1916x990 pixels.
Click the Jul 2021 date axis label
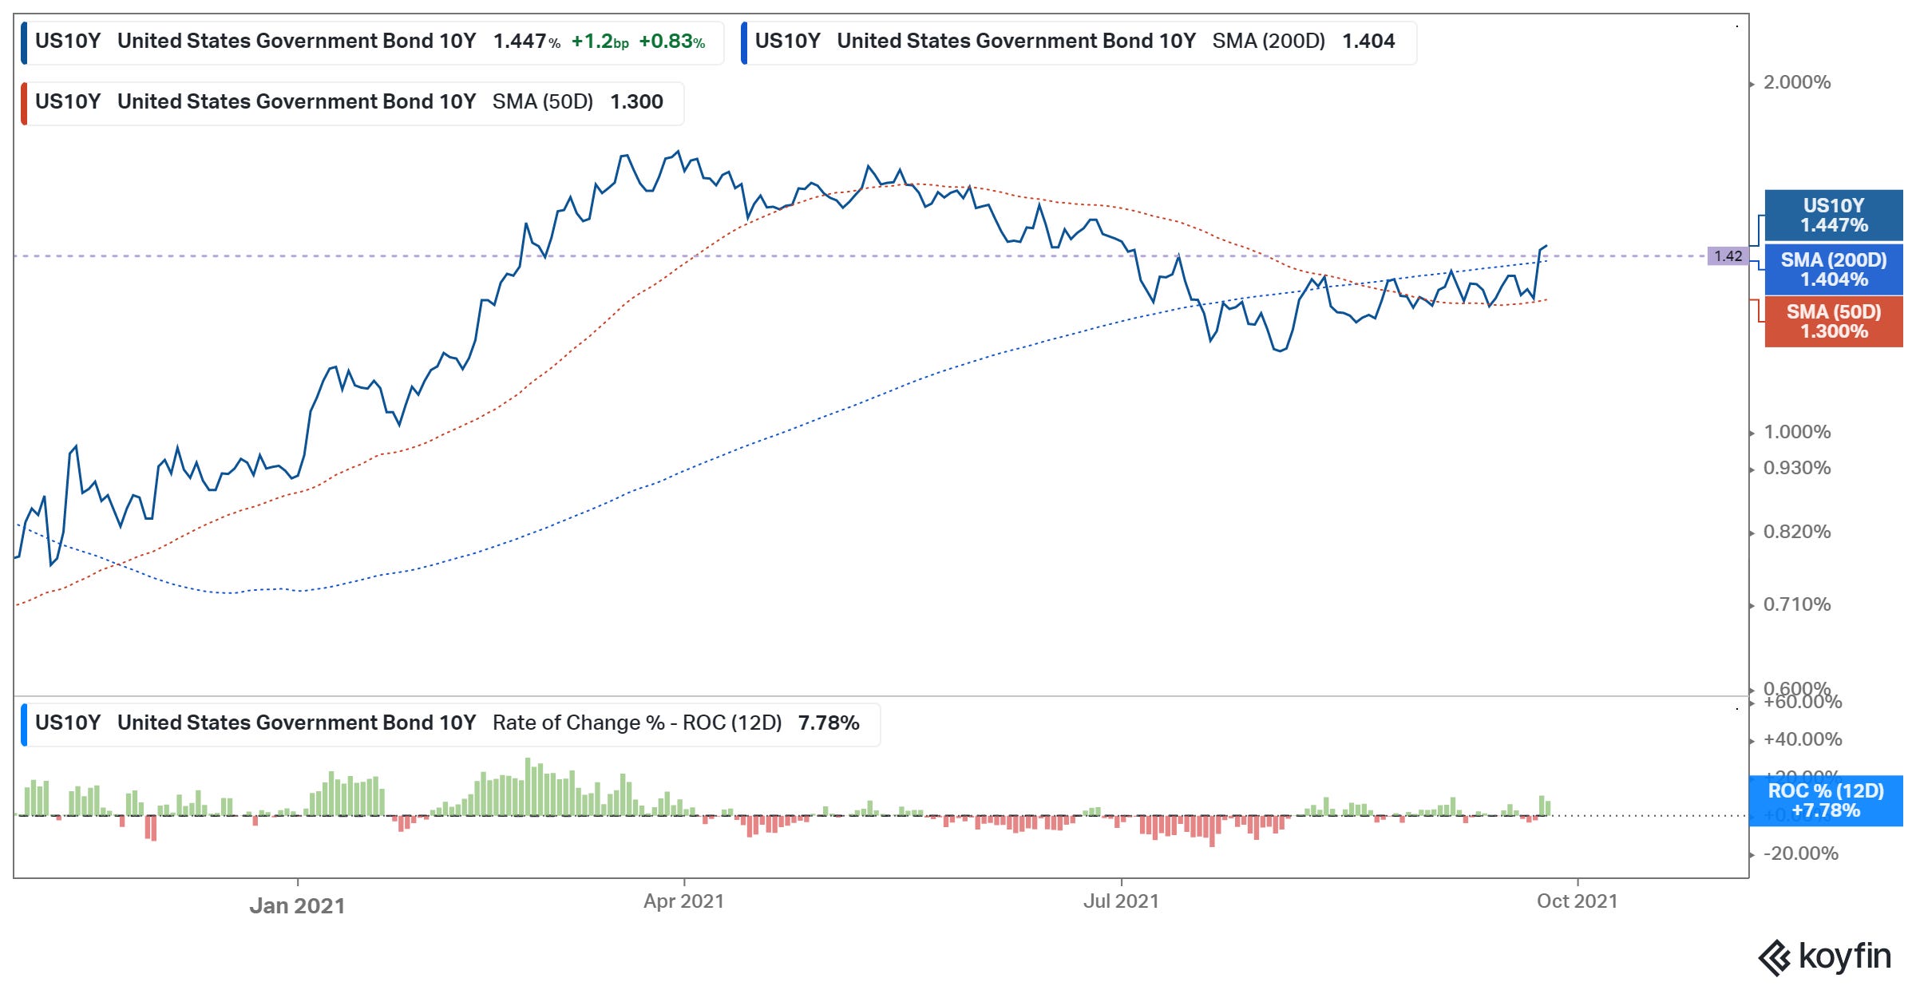click(x=1121, y=901)
